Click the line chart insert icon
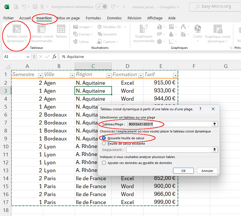Screen dimensions: 241x216 159,34
